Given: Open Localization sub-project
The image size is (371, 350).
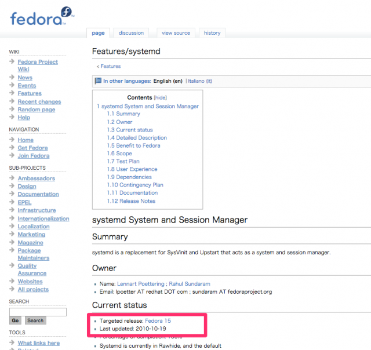Looking at the screenshot, I should [x=34, y=227].
